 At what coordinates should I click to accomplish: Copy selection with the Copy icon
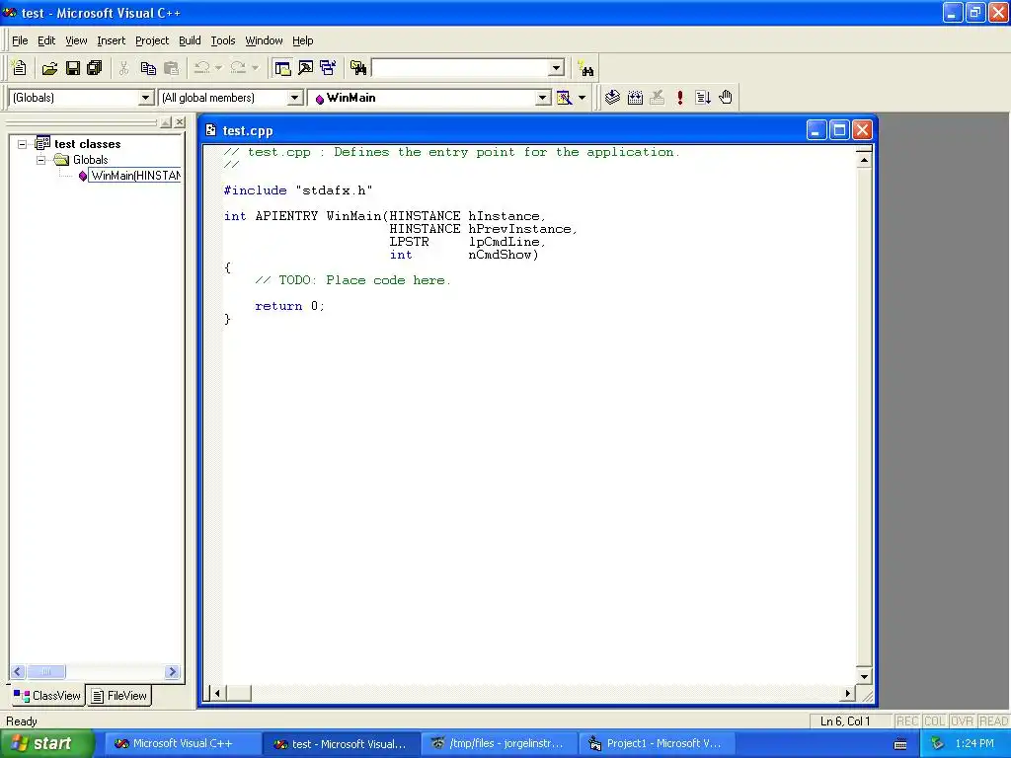(148, 68)
